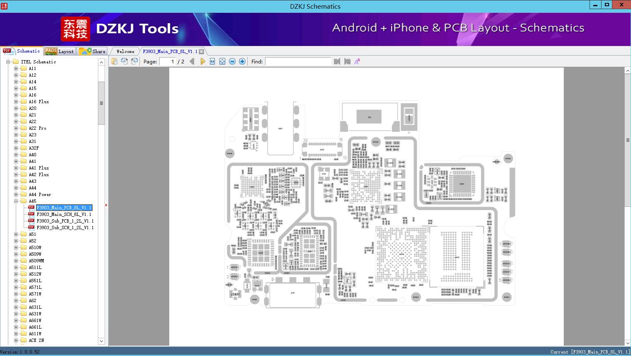Viewport: 631px width, 356px height.
Task: Open F3903_Main_SCH_8L_V1.1 schematic file
Action: 64,214
